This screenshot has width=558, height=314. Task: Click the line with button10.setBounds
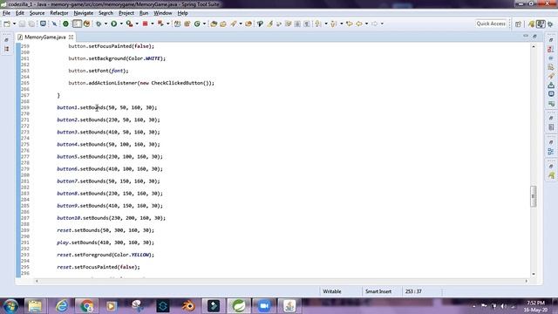pos(111,218)
